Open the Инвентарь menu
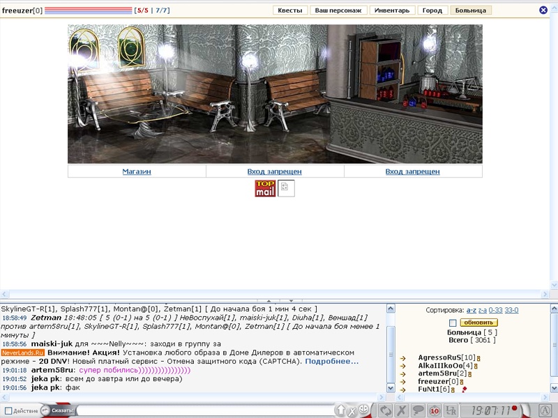This screenshot has width=558, height=418. (x=392, y=10)
